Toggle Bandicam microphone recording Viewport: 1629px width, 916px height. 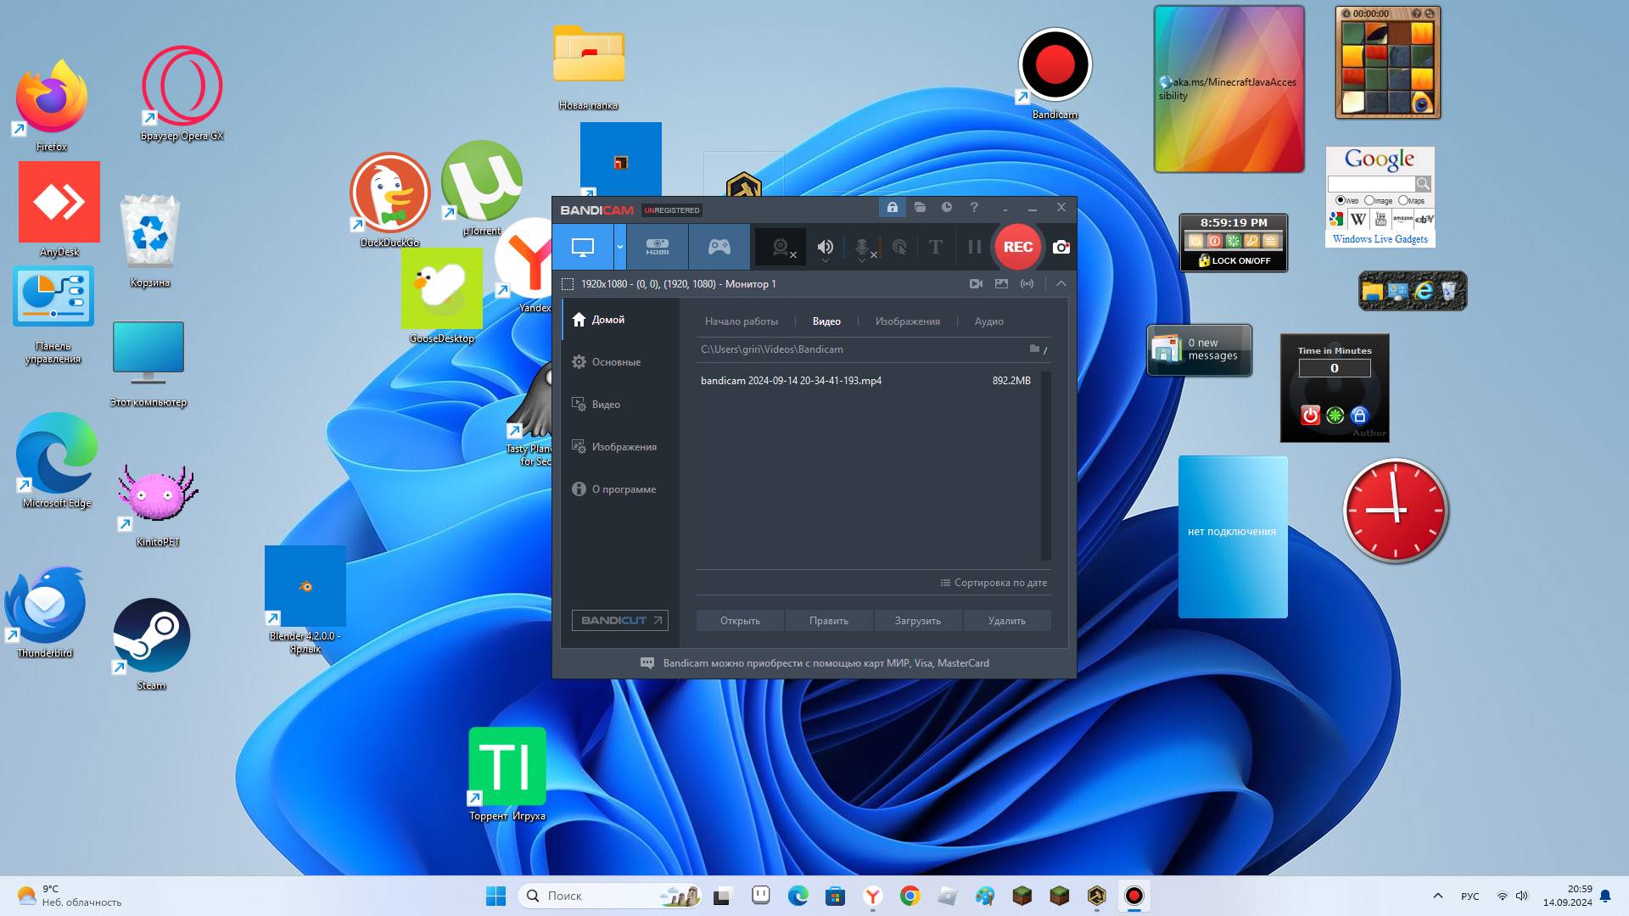click(x=862, y=246)
